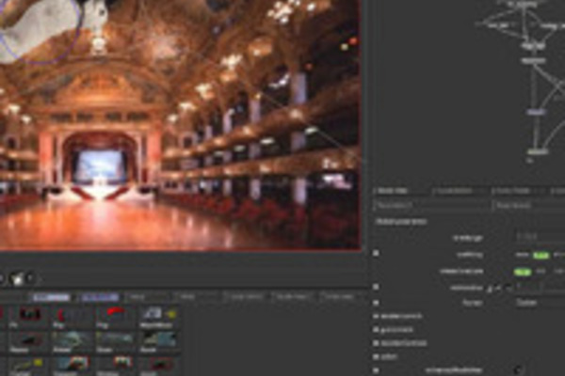Open the fourth tab in the thumbnail browser row

coord(197,297)
